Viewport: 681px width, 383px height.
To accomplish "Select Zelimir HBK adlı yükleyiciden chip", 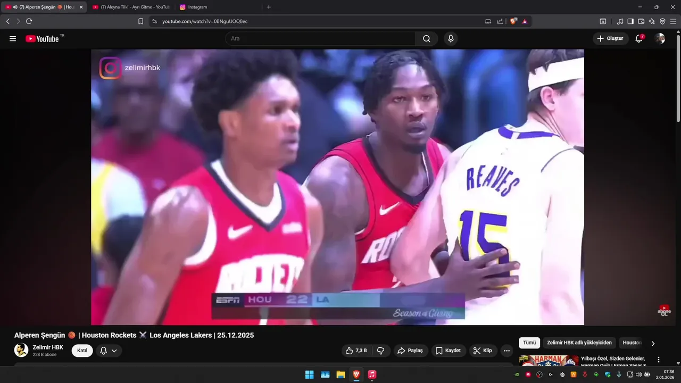I will 579,343.
